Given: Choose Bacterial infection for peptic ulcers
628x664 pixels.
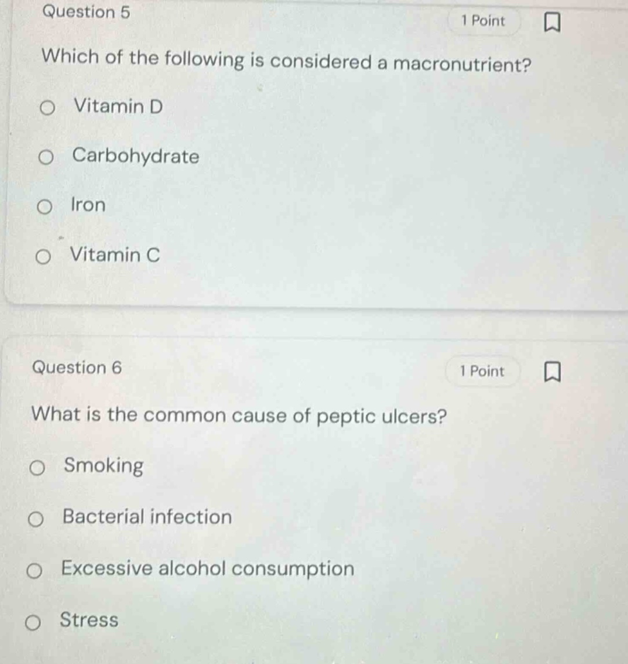Looking at the screenshot, I should pyautogui.click(x=37, y=518).
